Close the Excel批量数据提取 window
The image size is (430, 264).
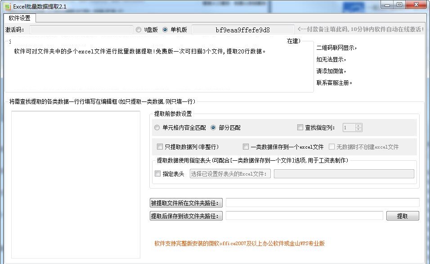tap(416, 4)
